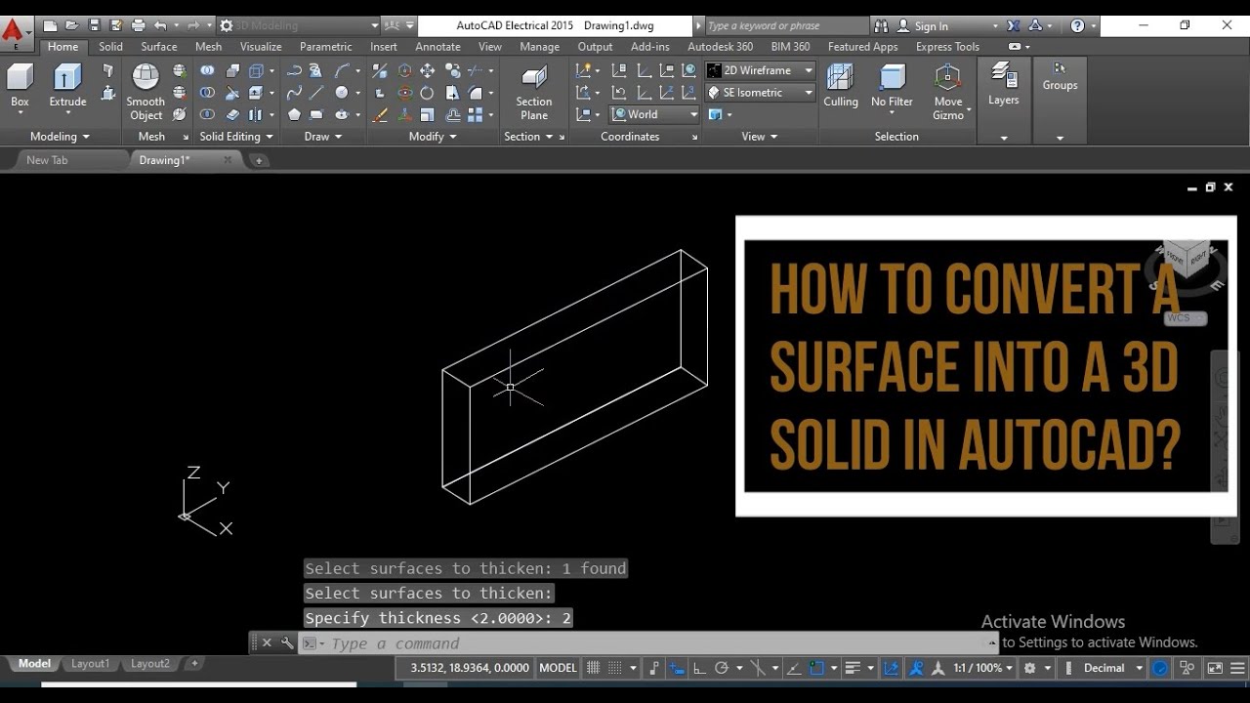Switch to the Visualize ribbon tab
1250x703 pixels.
pyautogui.click(x=261, y=47)
